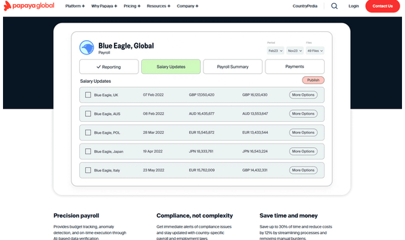Check the Blue Eagle, AUS checkbox
This screenshot has height=240, width=405.
point(88,113)
